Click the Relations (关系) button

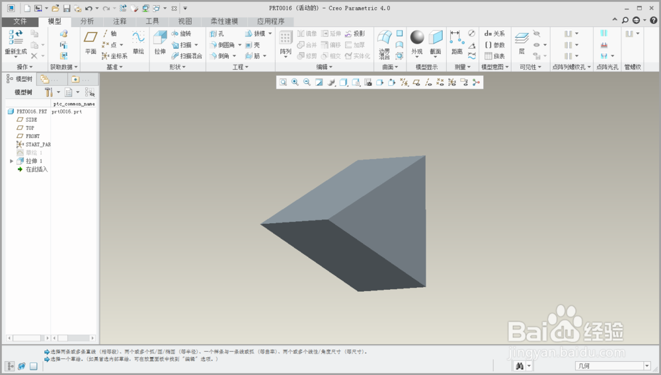[494, 34]
